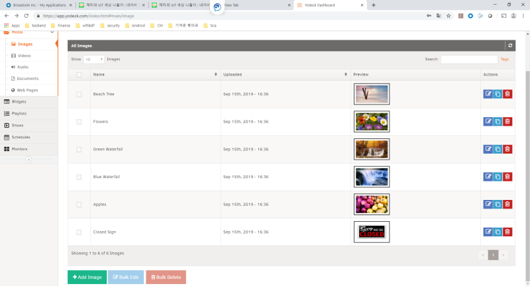Open the Tags filter link
The width and height of the screenshot is (530, 286).
pyautogui.click(x=505, y=59)
